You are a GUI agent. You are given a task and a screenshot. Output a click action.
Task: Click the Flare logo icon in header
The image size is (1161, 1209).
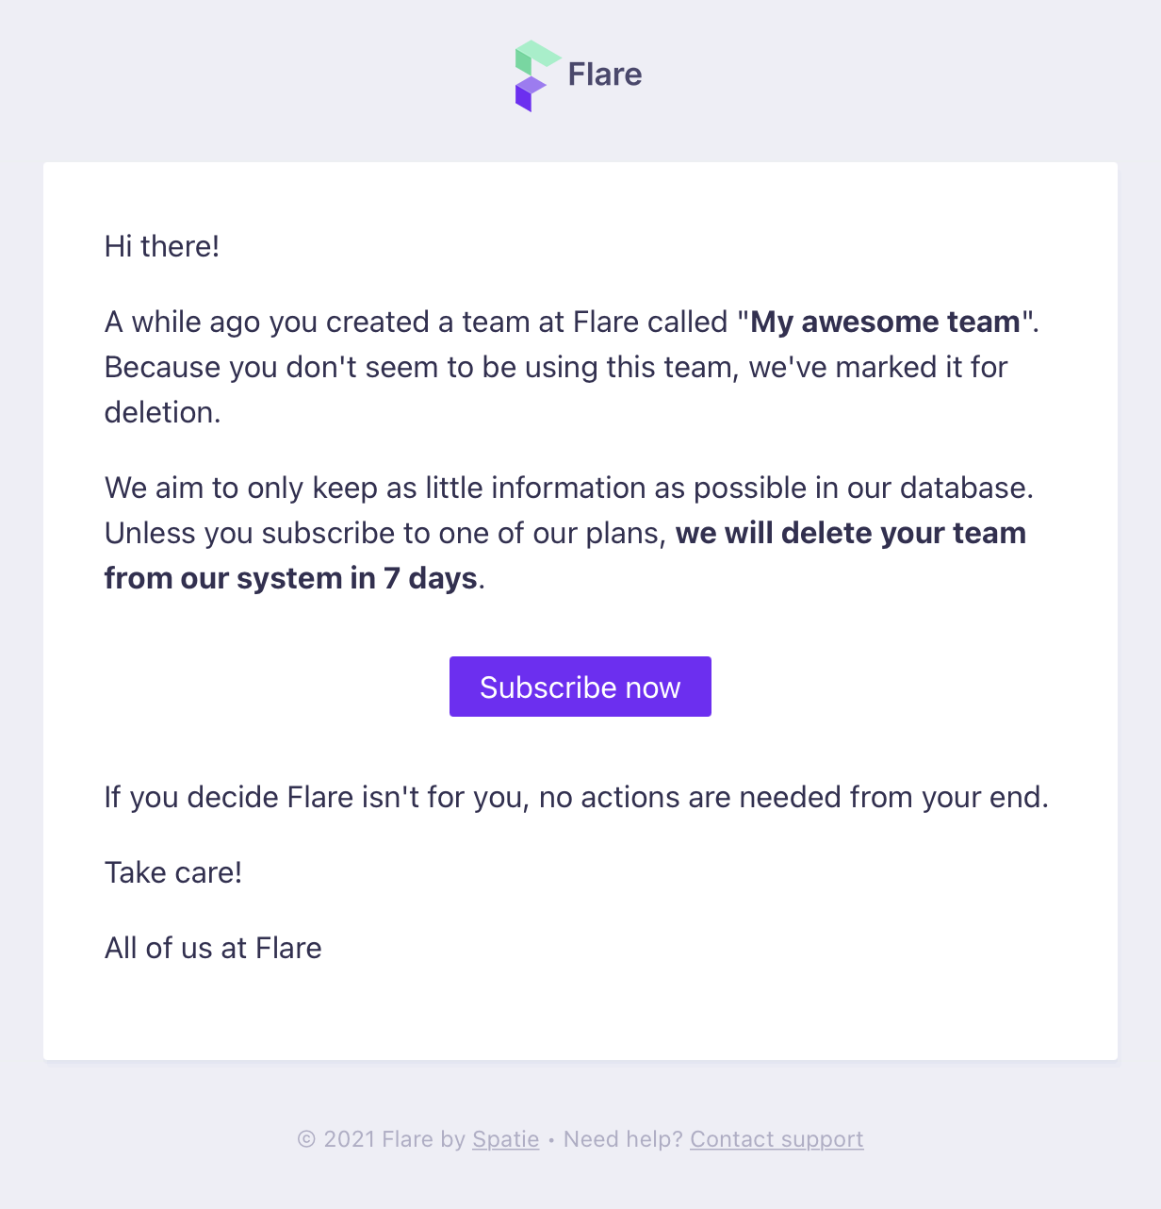(538, 76)
